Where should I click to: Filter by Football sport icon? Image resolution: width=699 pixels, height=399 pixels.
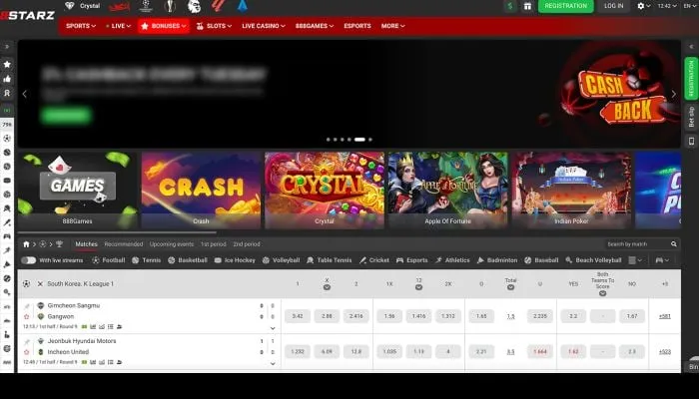(108, 260)
